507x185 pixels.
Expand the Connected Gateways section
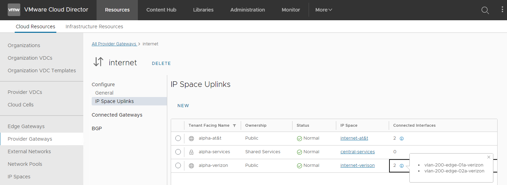coord(117,115)
